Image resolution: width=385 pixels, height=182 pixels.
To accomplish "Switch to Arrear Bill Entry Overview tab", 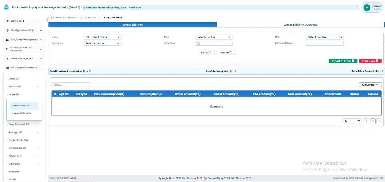I will click(x=300, y=25).
